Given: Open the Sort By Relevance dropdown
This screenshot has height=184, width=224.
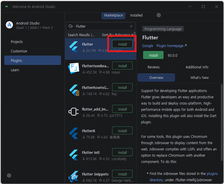Looking at the screenshot, I should point(118,35).
